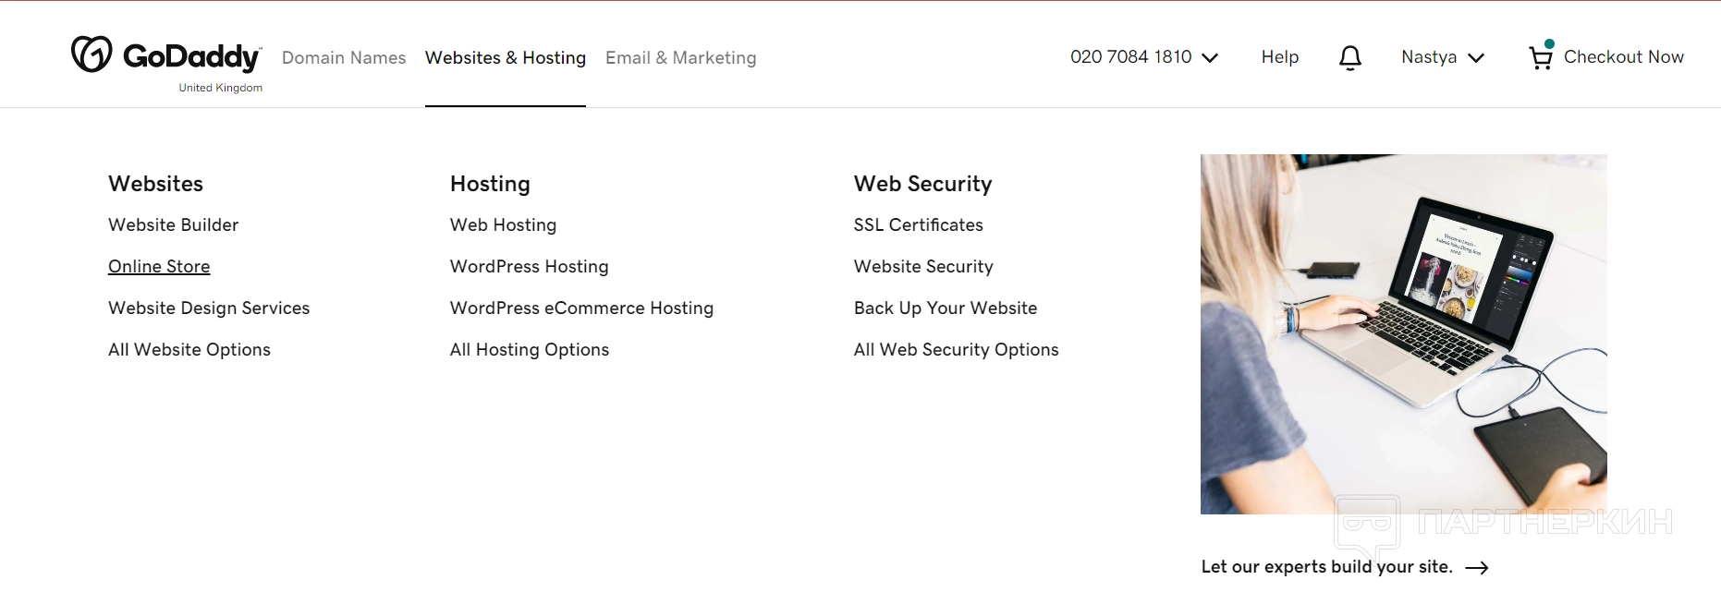Screen dimensions: 1721x616
Task: Open WordPress eCommerce Hosting
Action: coord(581,308)
